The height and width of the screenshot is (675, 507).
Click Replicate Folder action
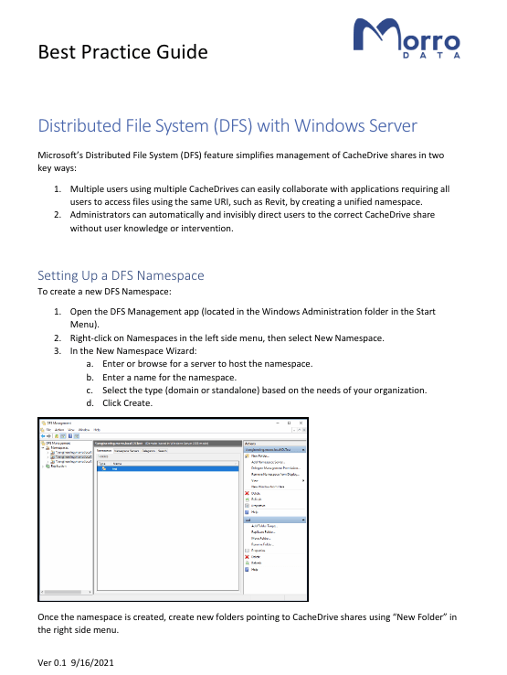(x=263, y=532)
